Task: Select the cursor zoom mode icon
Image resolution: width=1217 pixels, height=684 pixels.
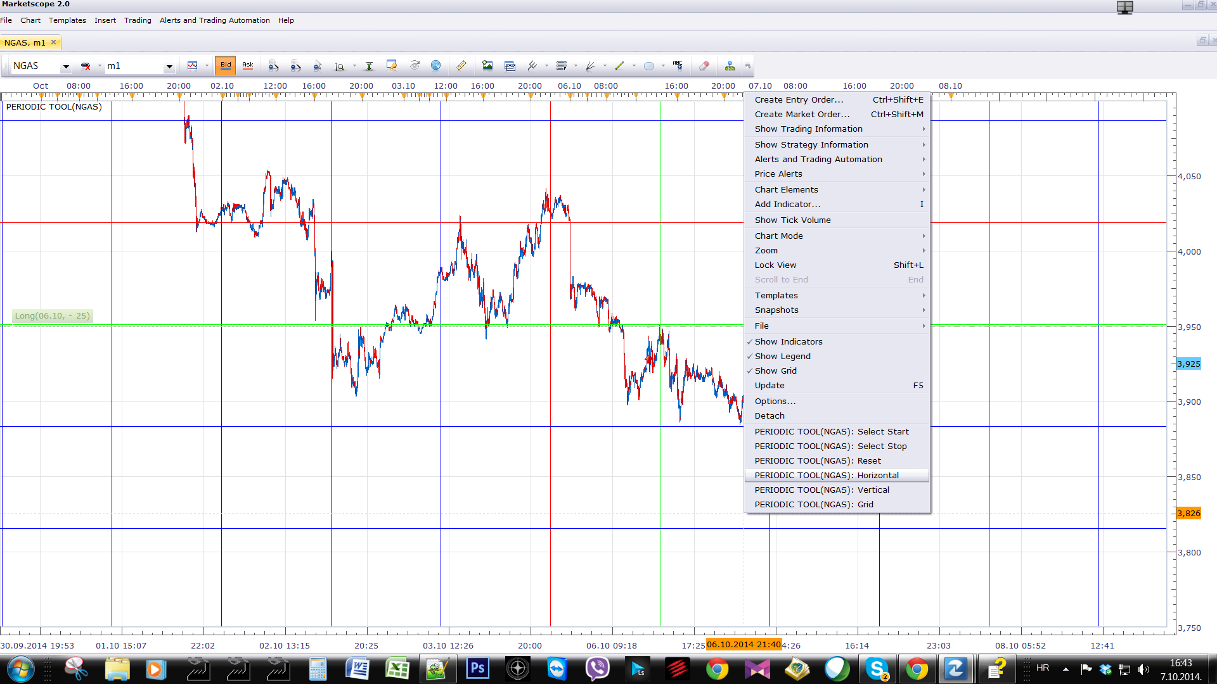Action: (x=318, y=65)
